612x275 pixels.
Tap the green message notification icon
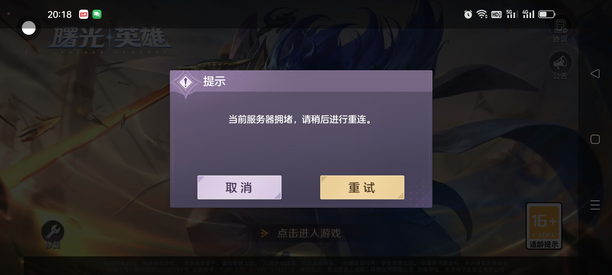point(97,14)
